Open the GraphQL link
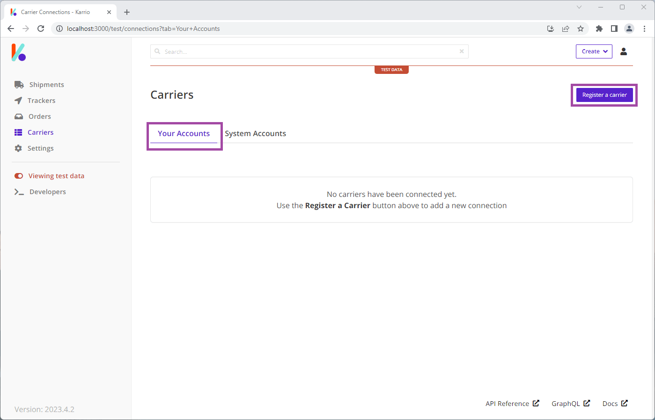The width and height of the screenshot is (655, 420). tap(571, 404)
